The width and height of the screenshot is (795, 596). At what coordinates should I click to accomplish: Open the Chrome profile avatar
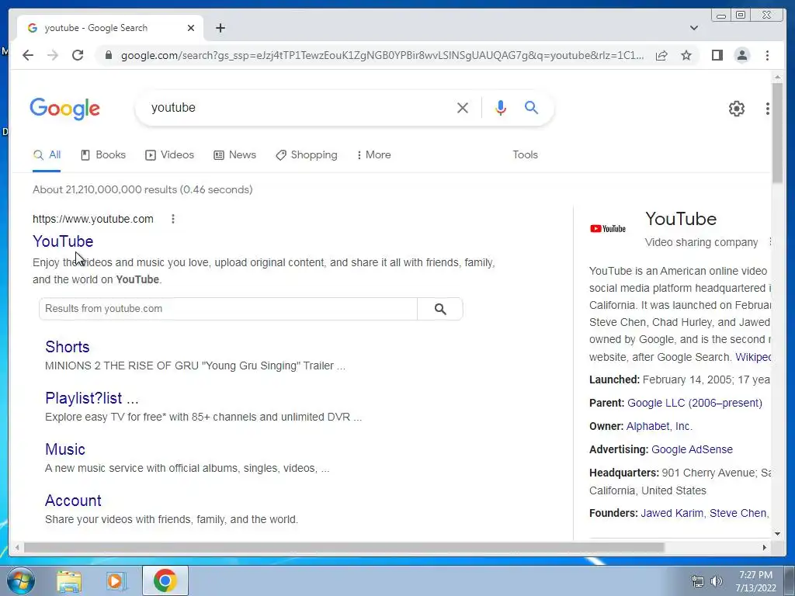point(742,55)
